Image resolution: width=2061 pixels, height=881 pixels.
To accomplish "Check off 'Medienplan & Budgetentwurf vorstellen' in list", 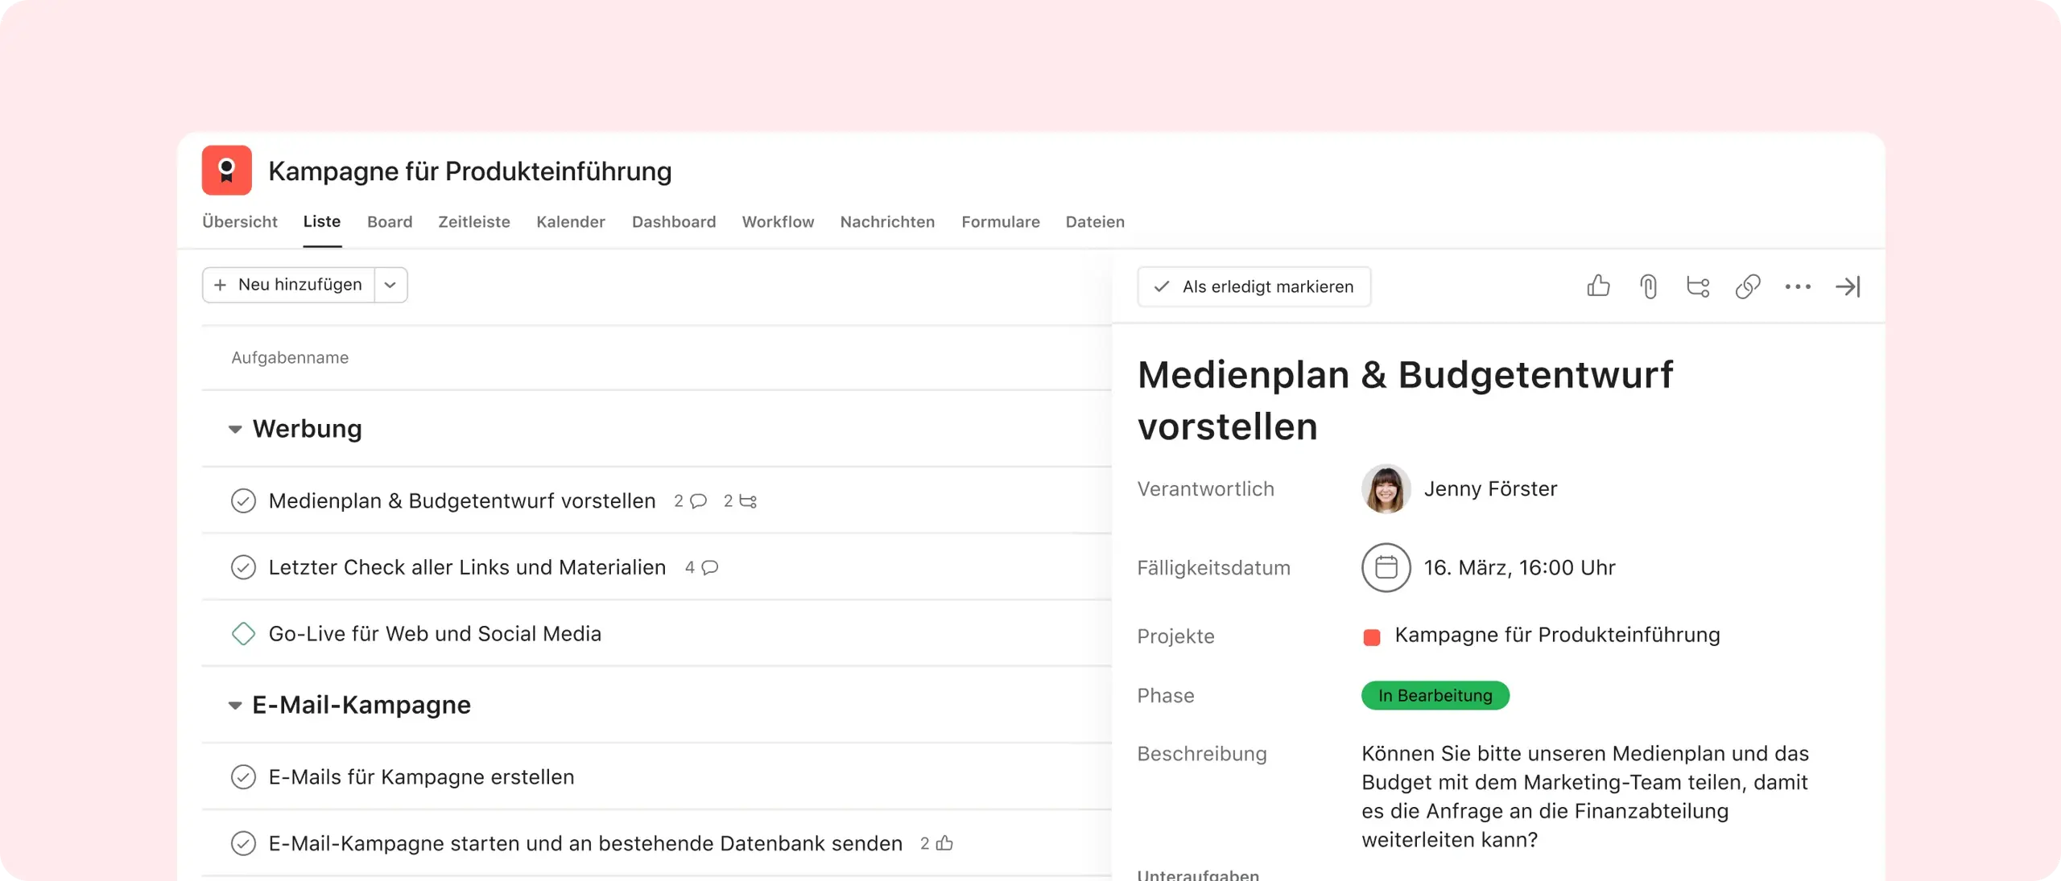I will click(x=243, y=500).
